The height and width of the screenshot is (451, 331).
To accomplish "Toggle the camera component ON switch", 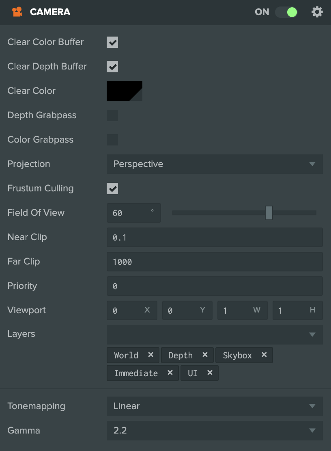I will click(x=286, y=12).
